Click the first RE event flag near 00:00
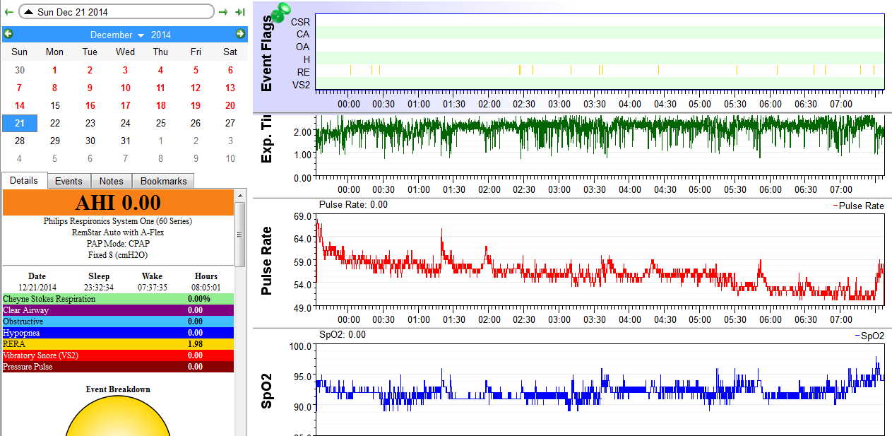This screenshot has height=436, width=892. click(x=350, y=70)
